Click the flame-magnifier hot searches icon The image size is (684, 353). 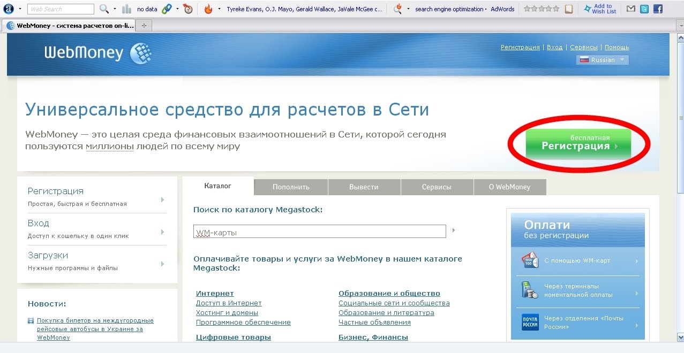pyautogui.click(x=397, y=9)
